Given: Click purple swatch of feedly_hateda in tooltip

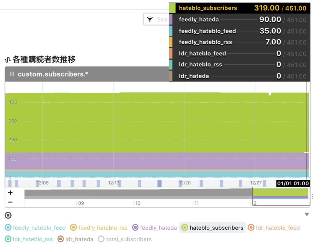Looking at the screenshot, I should [171, 19].
